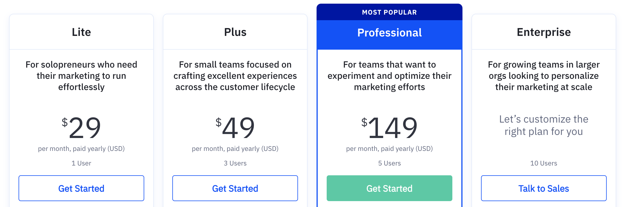
Task: Select the Professional plan header
Action: coord(389,33)
